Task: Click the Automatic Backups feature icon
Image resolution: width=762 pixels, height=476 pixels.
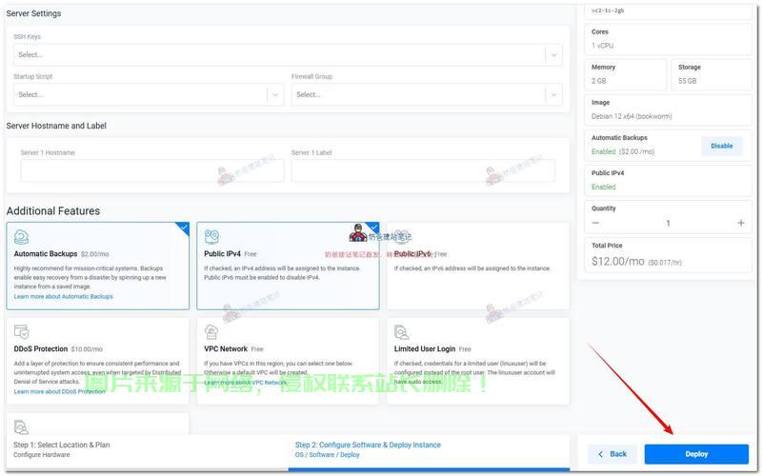Action: (21, 237)
